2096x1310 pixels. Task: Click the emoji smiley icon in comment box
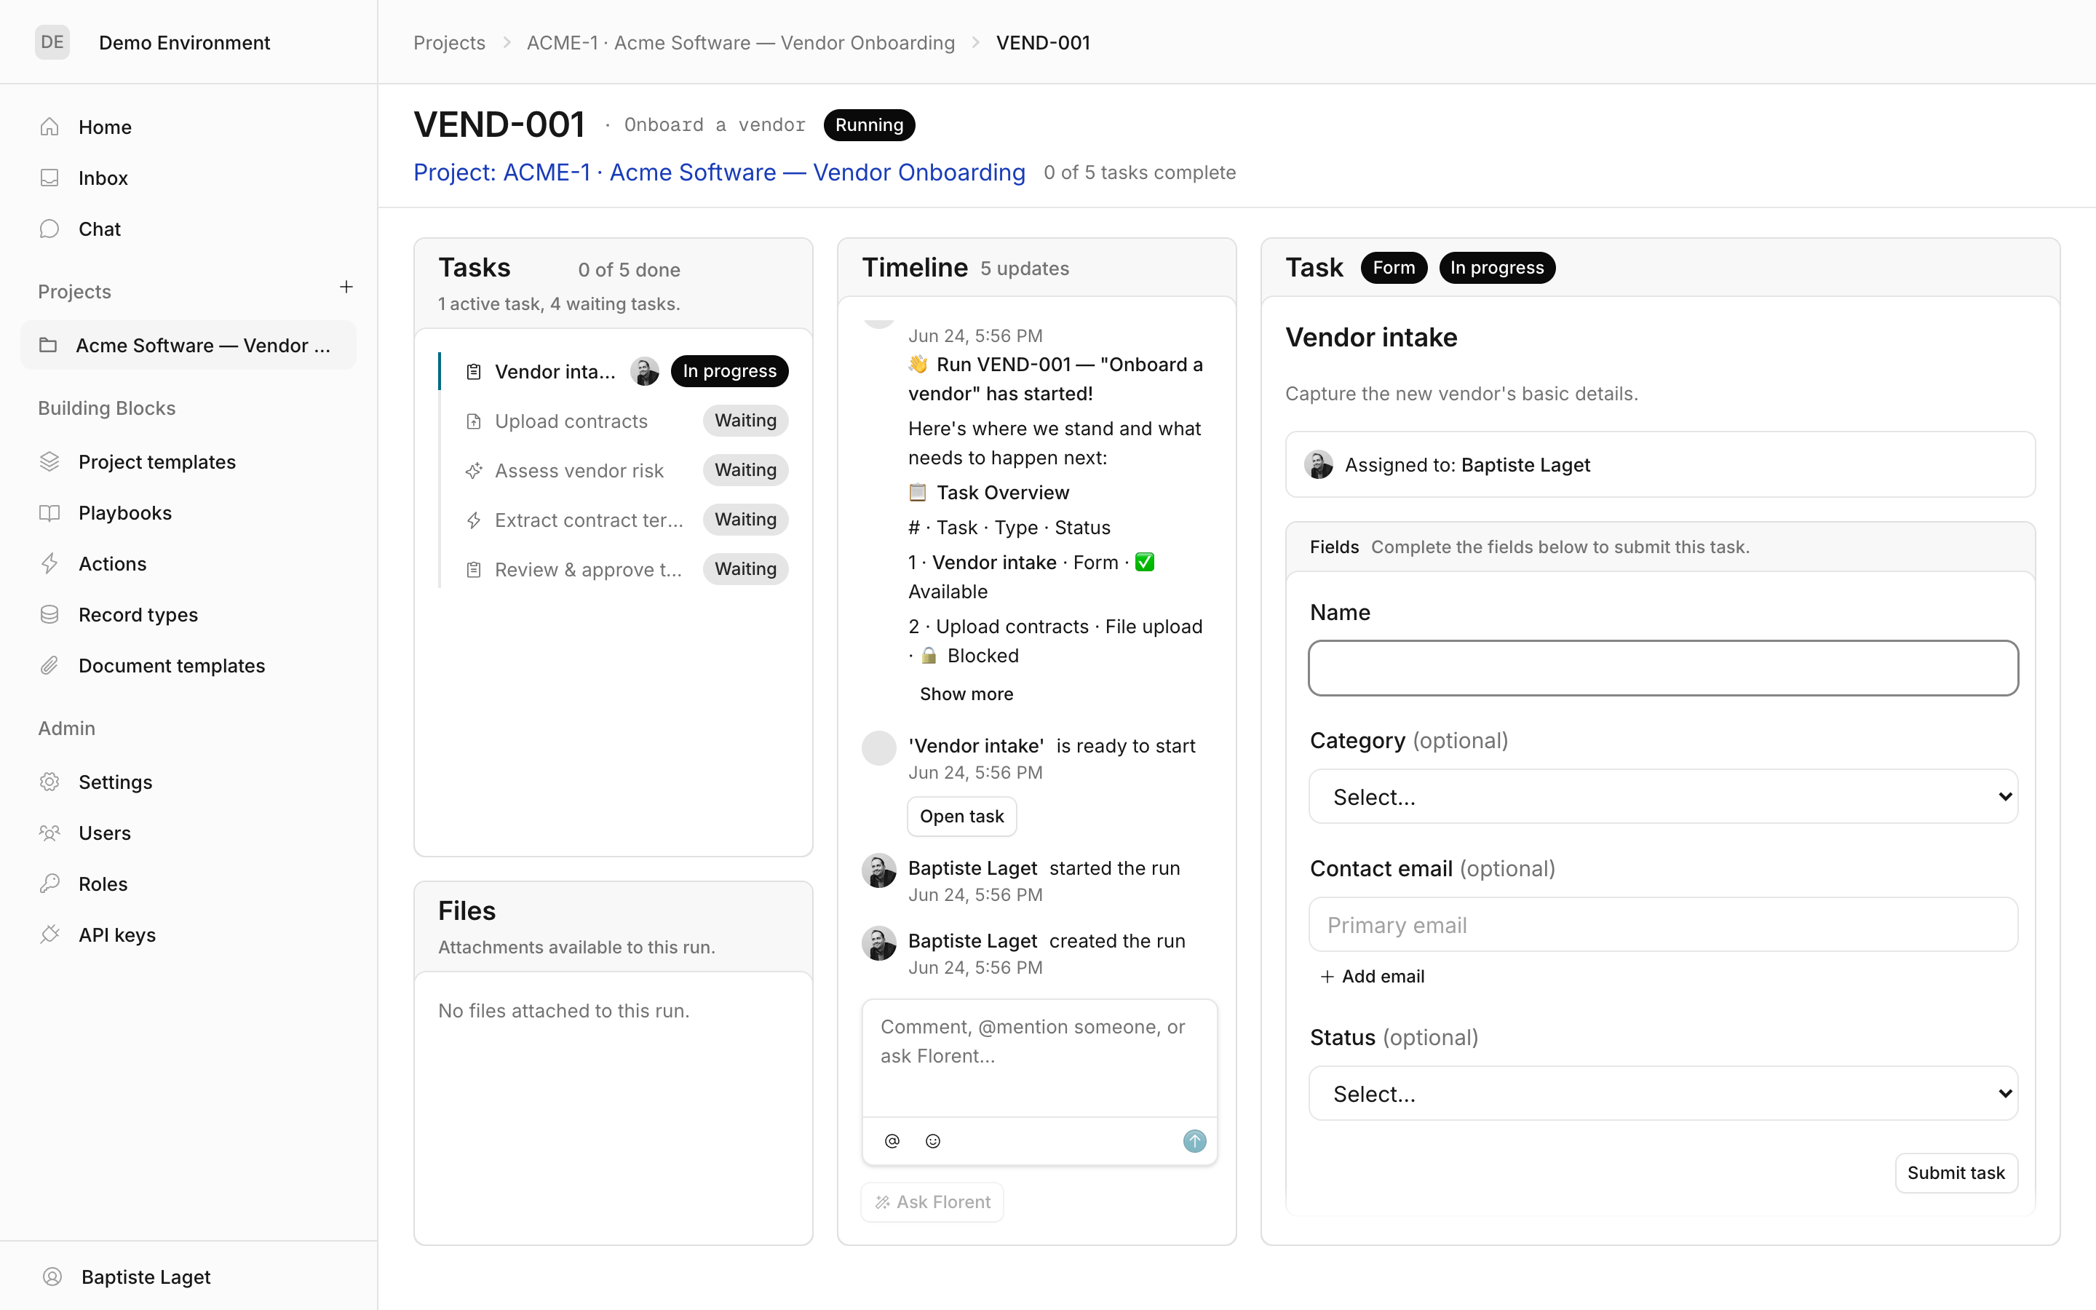tap(933, 1141)
